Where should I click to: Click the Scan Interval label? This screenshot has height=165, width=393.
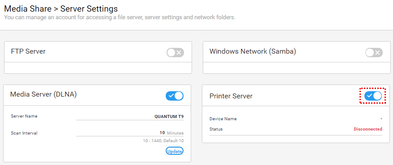[x=24, y=133]
